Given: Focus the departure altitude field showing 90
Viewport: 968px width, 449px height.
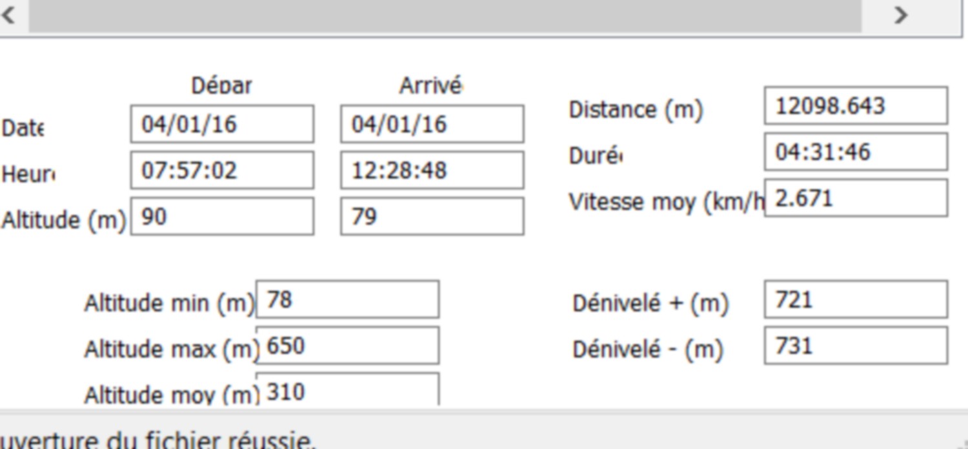Looking at the screenshot, I should pos(222,216).
